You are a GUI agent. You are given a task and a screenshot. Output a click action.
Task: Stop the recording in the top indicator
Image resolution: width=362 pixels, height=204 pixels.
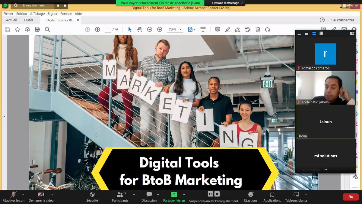(x=65, y=5)
